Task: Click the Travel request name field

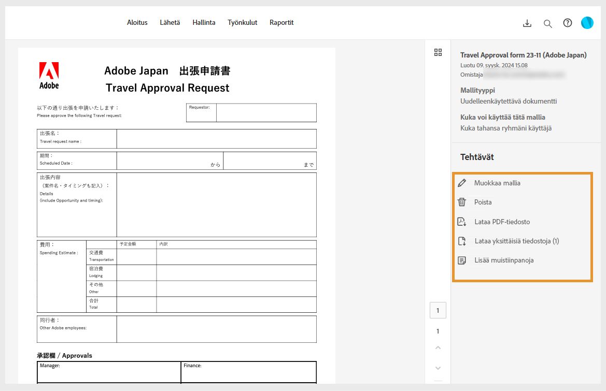Action: pos(217,139)
